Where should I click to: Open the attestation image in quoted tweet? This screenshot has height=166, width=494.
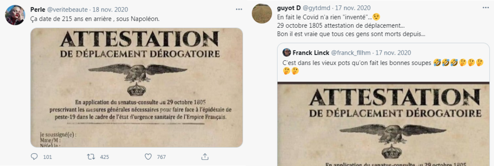384,124
